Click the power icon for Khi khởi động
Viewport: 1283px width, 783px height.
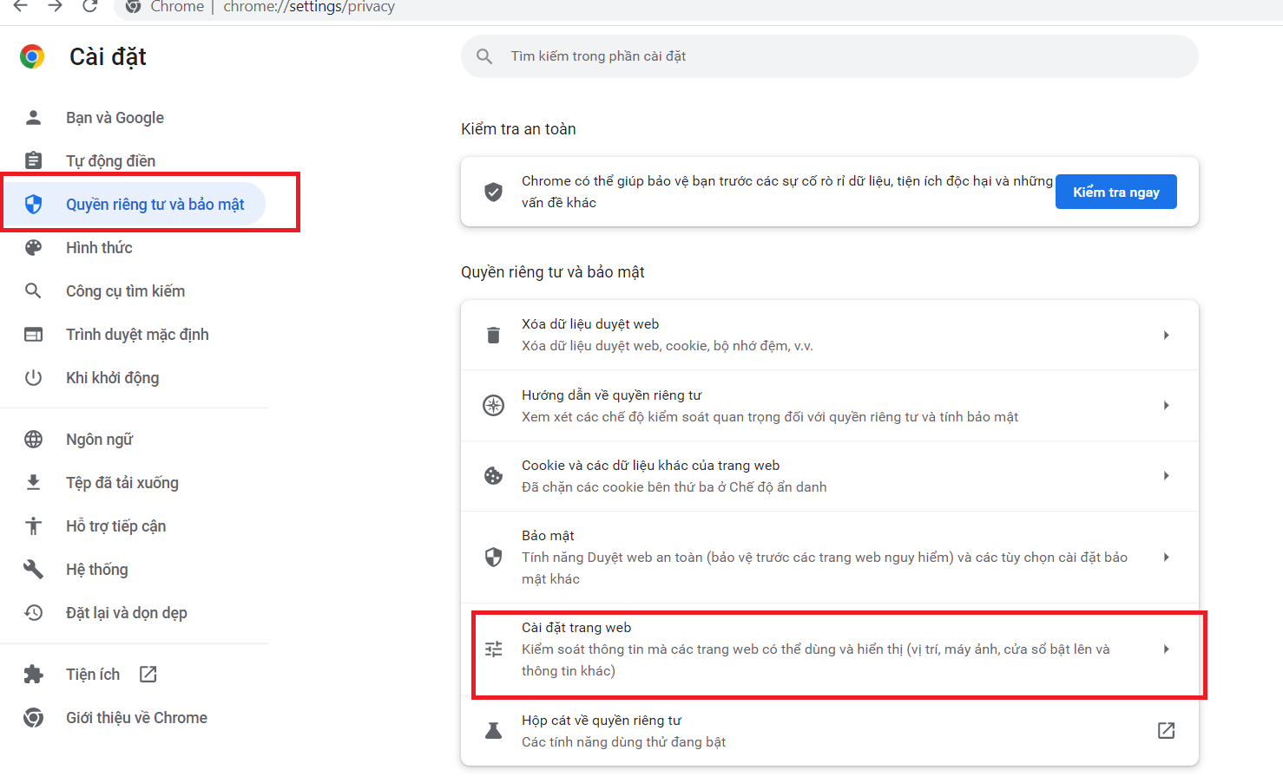pos(33,377)
